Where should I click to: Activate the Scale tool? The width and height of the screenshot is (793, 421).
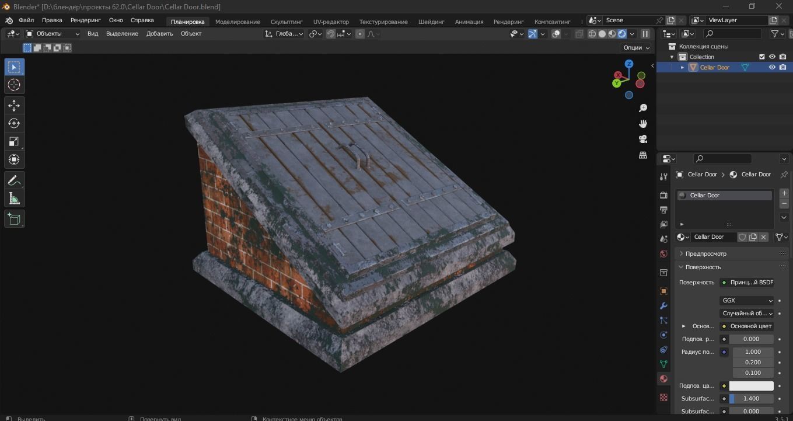point(14,142)
